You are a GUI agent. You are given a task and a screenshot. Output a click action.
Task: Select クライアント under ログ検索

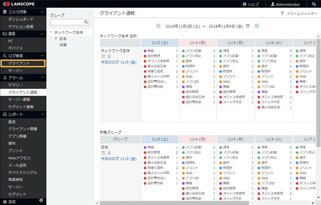point(19,63)
